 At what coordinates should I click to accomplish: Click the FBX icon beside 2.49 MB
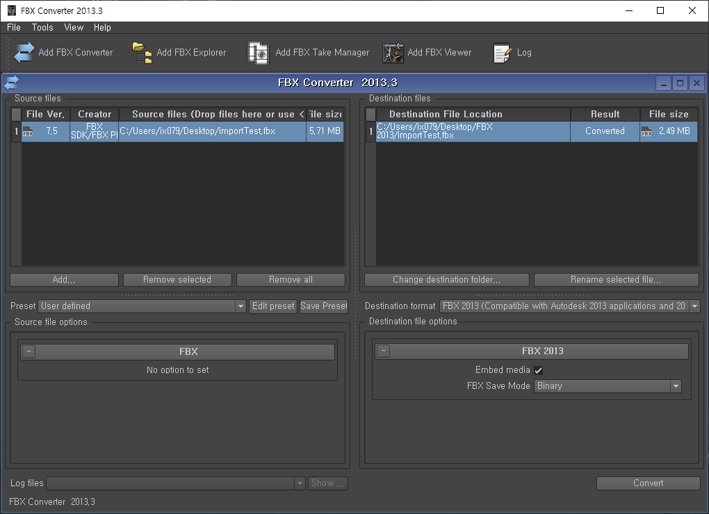pos(646,131)
